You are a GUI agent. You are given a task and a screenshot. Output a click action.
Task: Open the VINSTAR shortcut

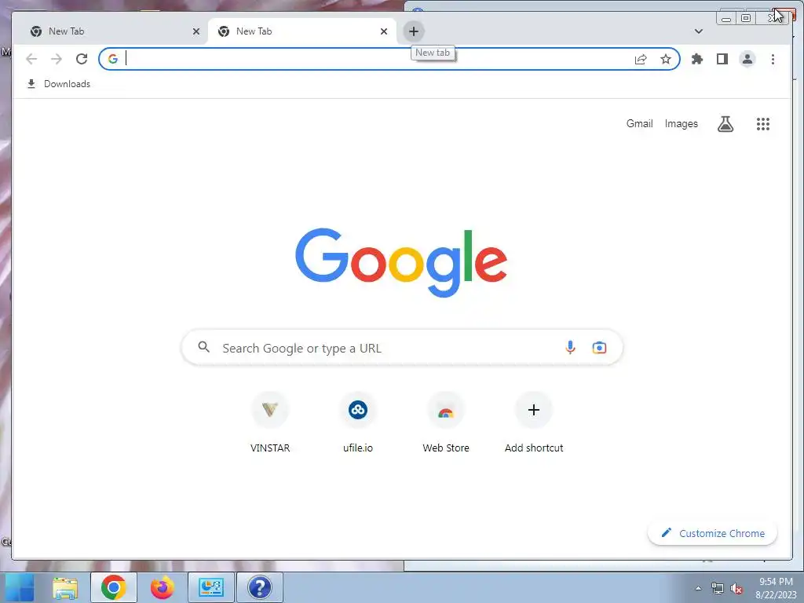[270, 423]
